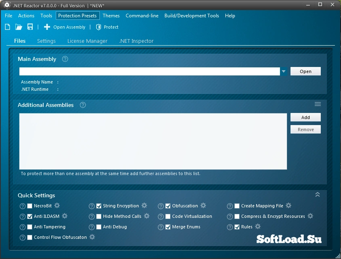Click the Open project folder icon
This screenshot has width=341, height=259.
19,27
